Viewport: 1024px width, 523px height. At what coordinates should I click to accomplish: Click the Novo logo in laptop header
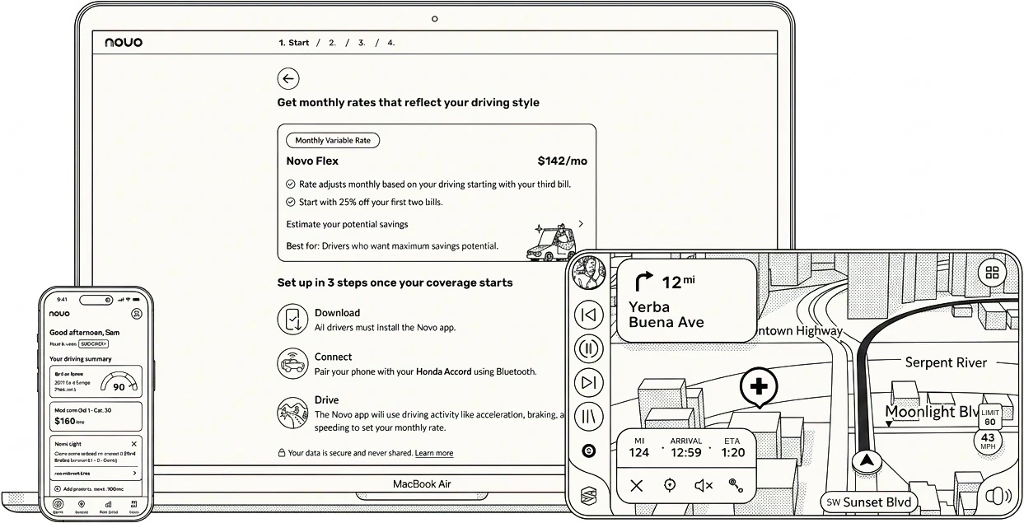[124, 43]
